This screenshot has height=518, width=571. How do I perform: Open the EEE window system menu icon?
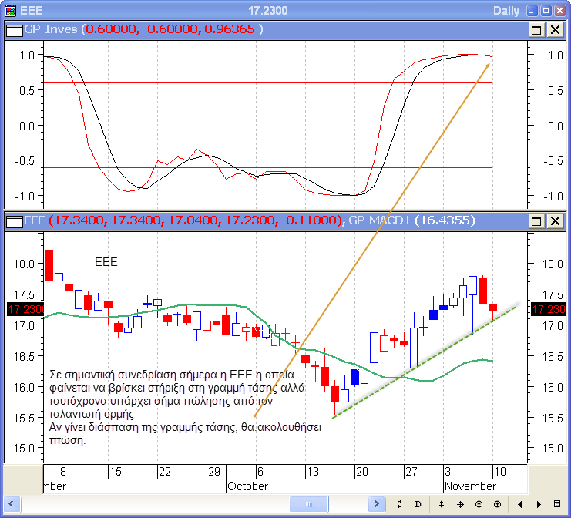point(10,11)
